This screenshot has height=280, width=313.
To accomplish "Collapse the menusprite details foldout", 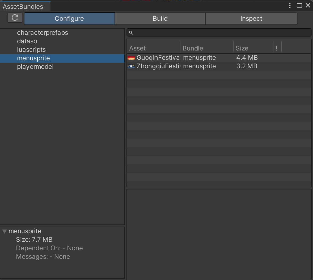I will coord(5,231).
